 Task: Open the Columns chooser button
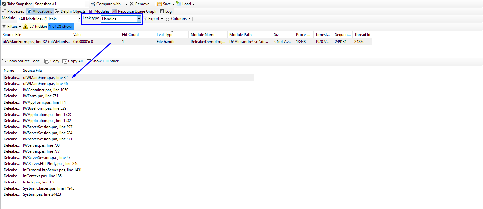pyautogui.click(x=178, y=19)
